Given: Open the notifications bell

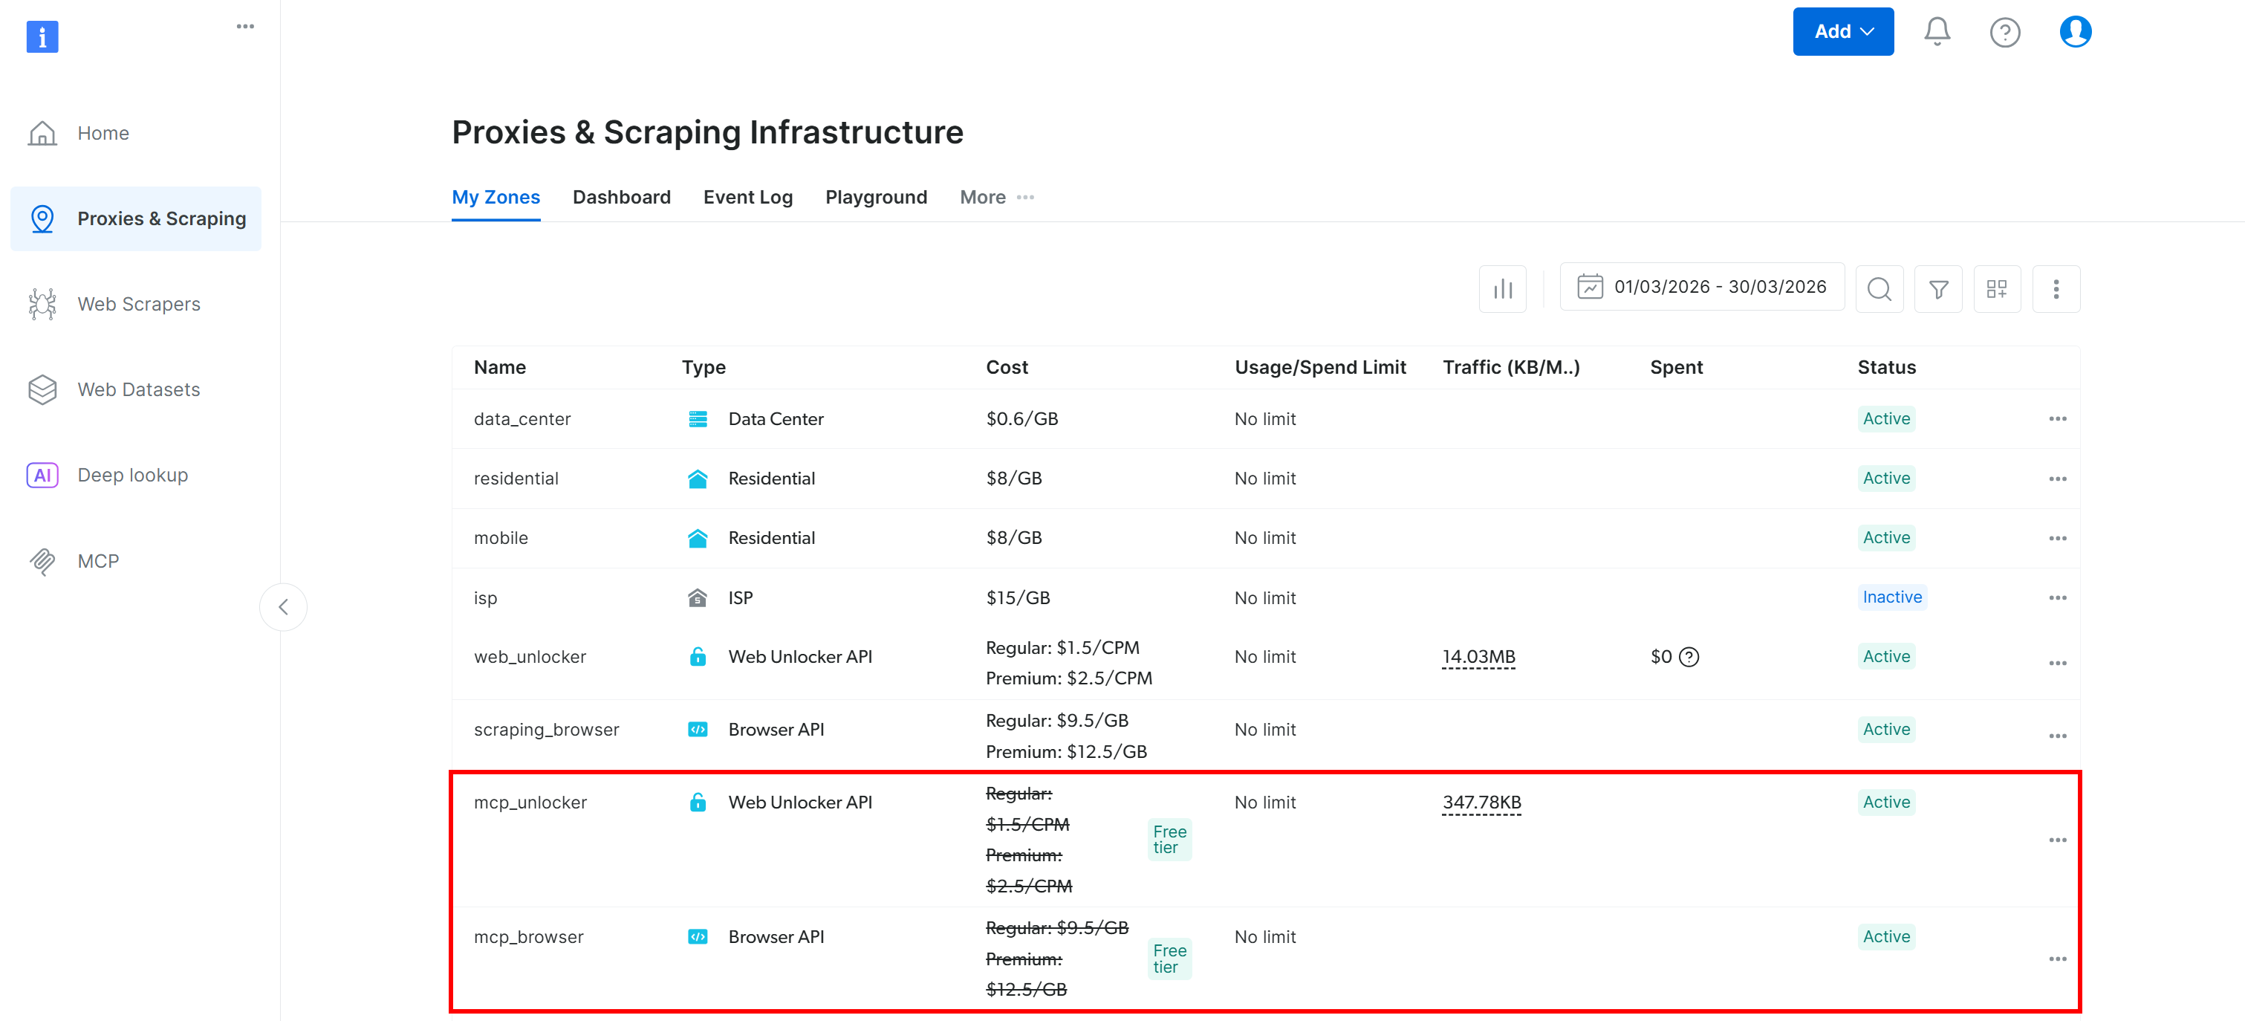Looking at the screenshot, I should pyautogui.click(x=1937, y=32).
